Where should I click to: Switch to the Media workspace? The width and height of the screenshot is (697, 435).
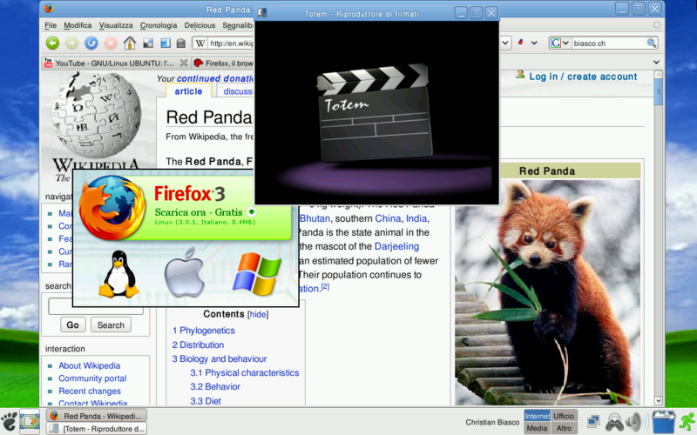(x=537, y=428)
